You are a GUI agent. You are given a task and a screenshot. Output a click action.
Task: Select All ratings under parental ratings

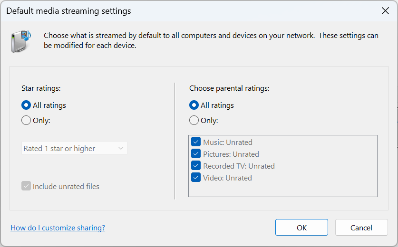[x=194, y=105]
